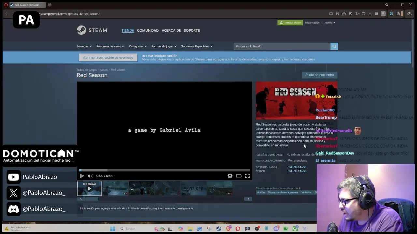This screenshot has width=417, height=234.
Task: Open the idioma language dropdown
Action: pyautogui.click(x=330, y=23)
